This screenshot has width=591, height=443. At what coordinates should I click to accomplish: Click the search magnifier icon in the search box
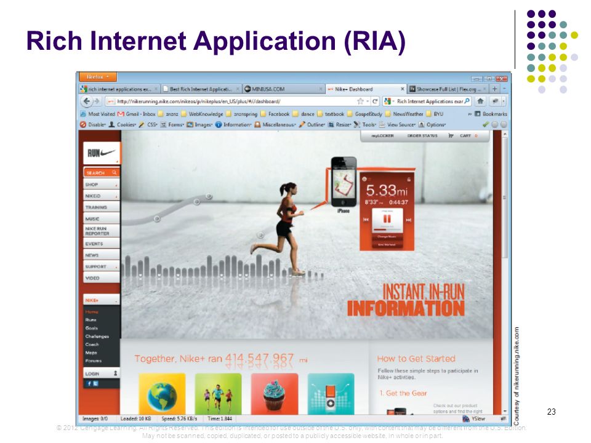(x=467, y=102)
